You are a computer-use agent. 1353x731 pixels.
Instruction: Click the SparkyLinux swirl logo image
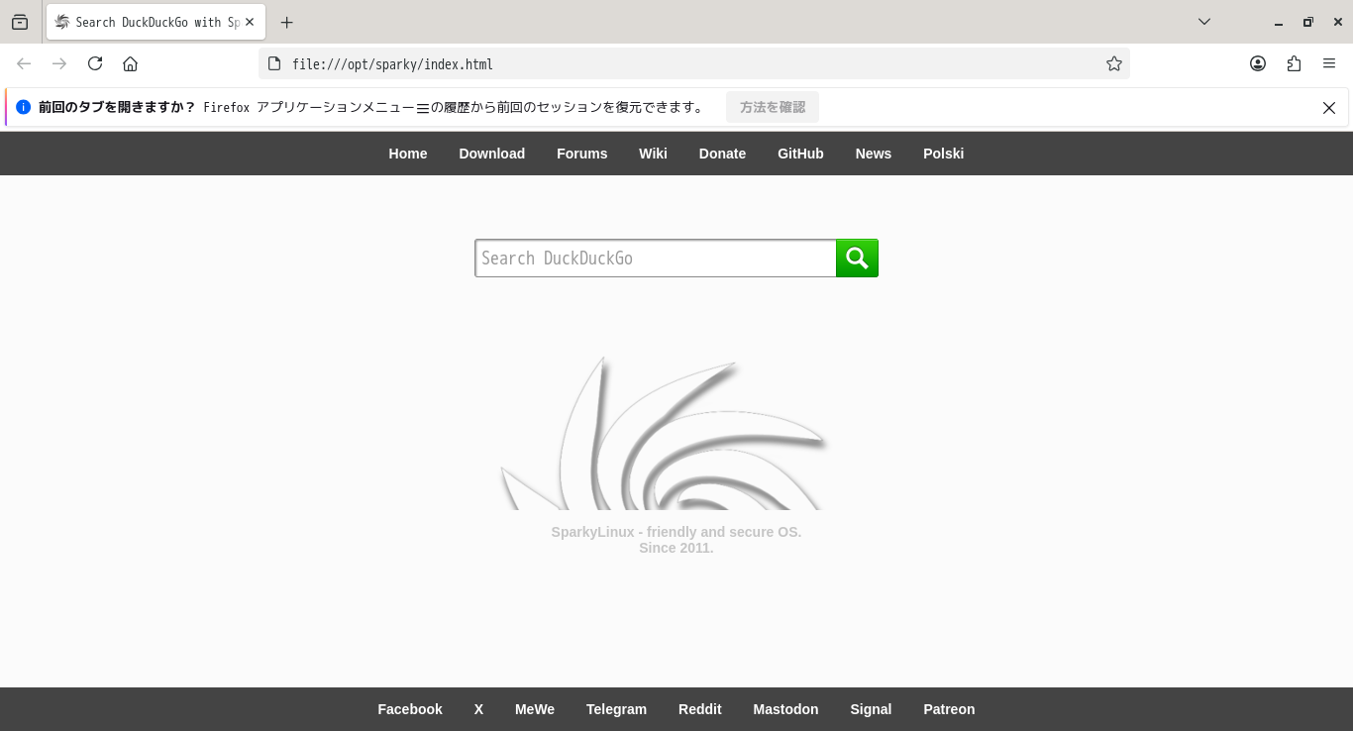coord(664,433)
